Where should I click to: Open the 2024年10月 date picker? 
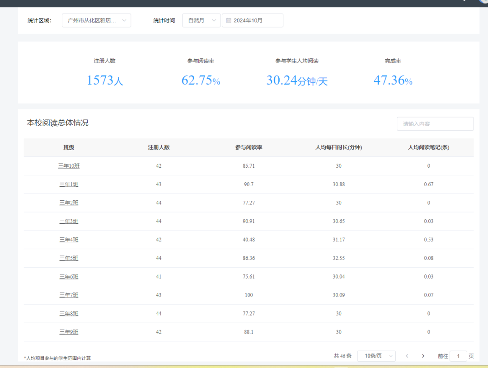click(253, 20)
